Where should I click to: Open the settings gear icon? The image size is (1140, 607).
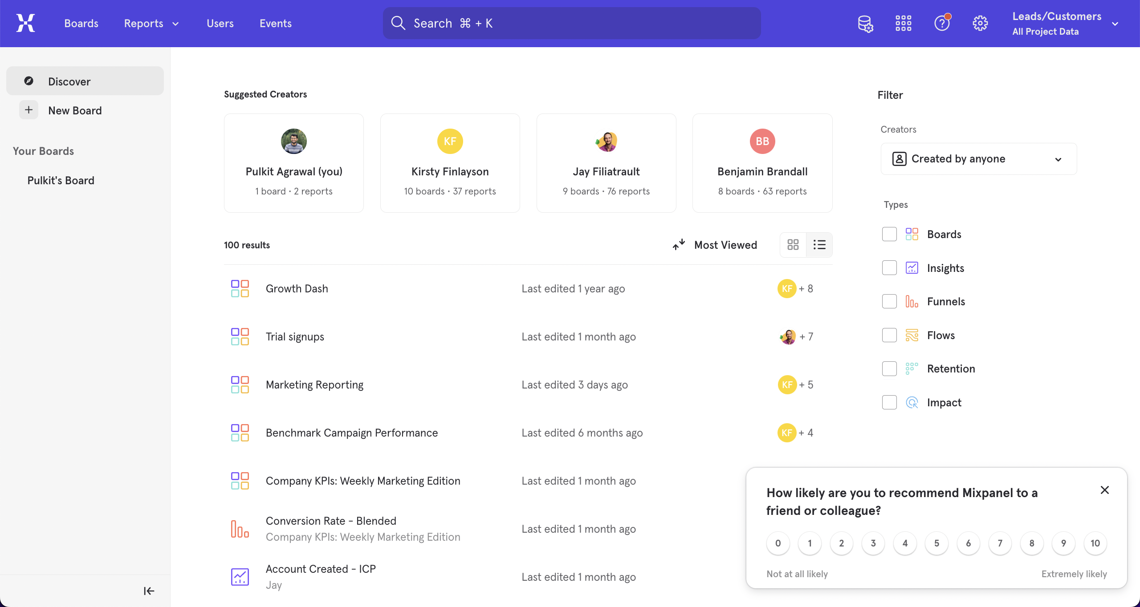(980, 23)
